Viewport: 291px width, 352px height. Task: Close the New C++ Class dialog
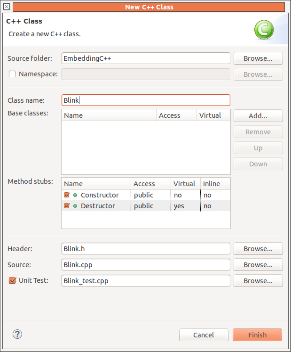click(x=7, y=7)
